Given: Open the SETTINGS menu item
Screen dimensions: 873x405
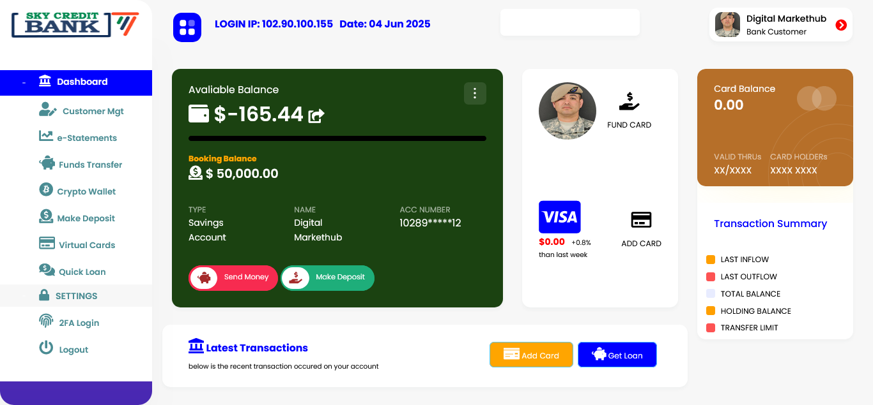Looking at the screenshot, I should [x=77, y=295].
